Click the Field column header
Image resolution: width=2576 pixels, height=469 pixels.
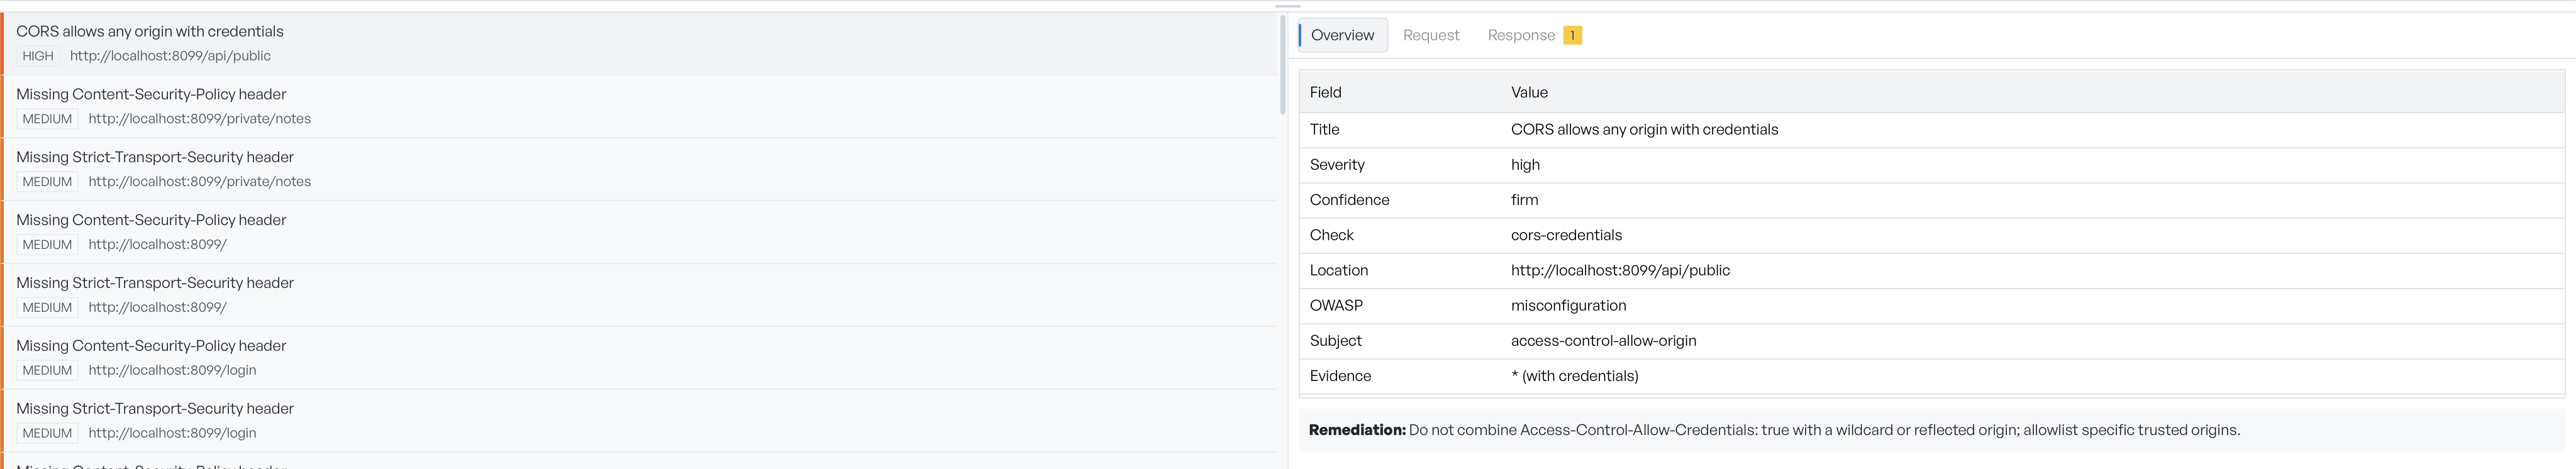click(1325, 92)
